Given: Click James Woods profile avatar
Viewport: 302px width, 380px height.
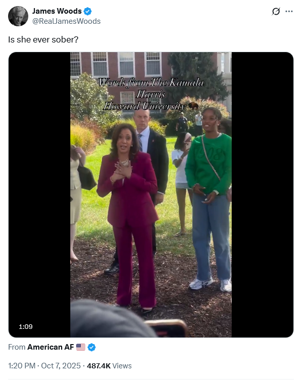Looking at the screenshot, I should (18, 16).
